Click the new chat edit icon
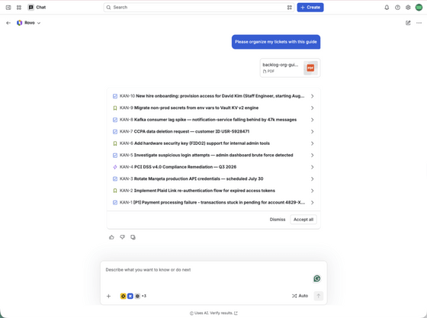 [408, 23]
